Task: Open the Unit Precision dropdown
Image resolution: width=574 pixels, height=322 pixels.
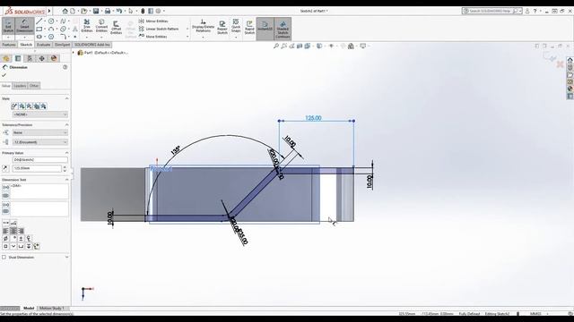Action: 39,142
